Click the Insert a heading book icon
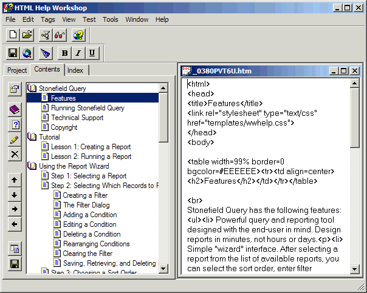The image size is (367, 293). pyautogui.click(x=15, y=110)
